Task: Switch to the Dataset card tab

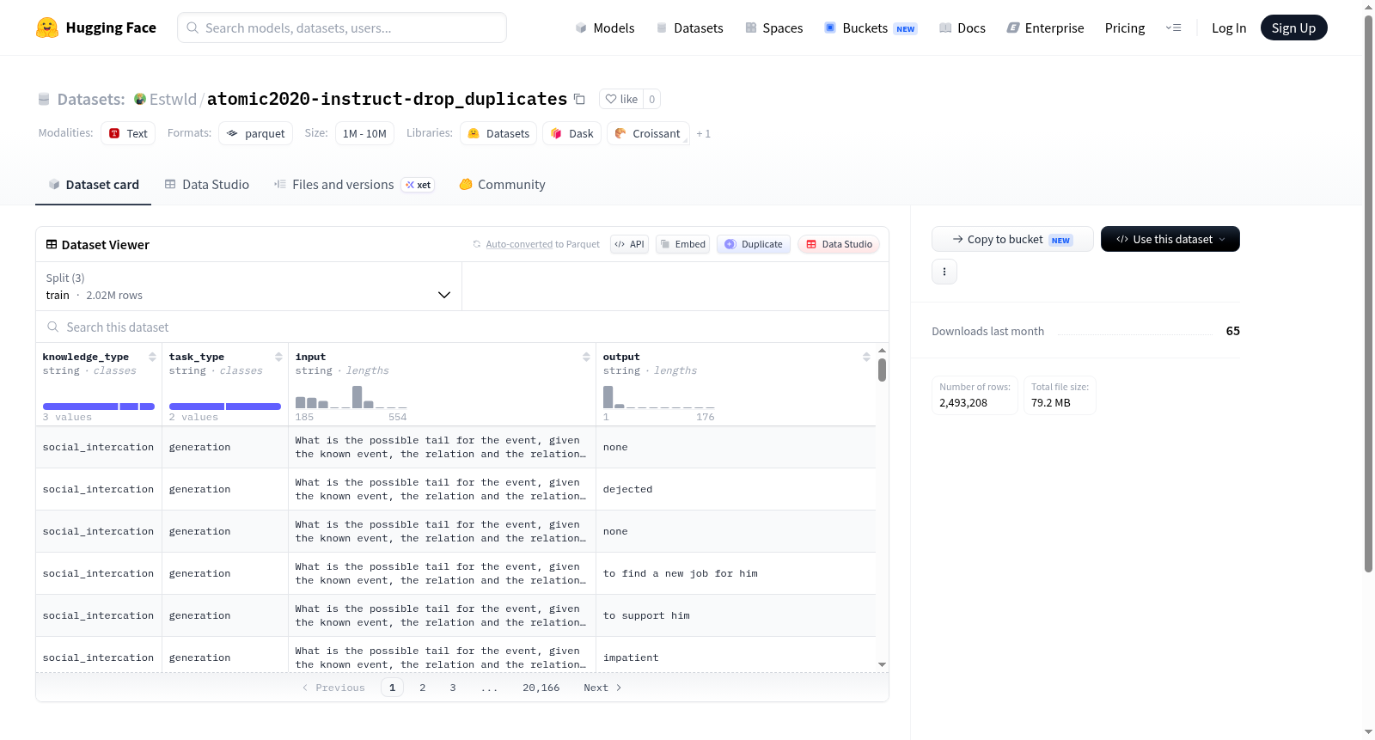Action: [94, 185]
